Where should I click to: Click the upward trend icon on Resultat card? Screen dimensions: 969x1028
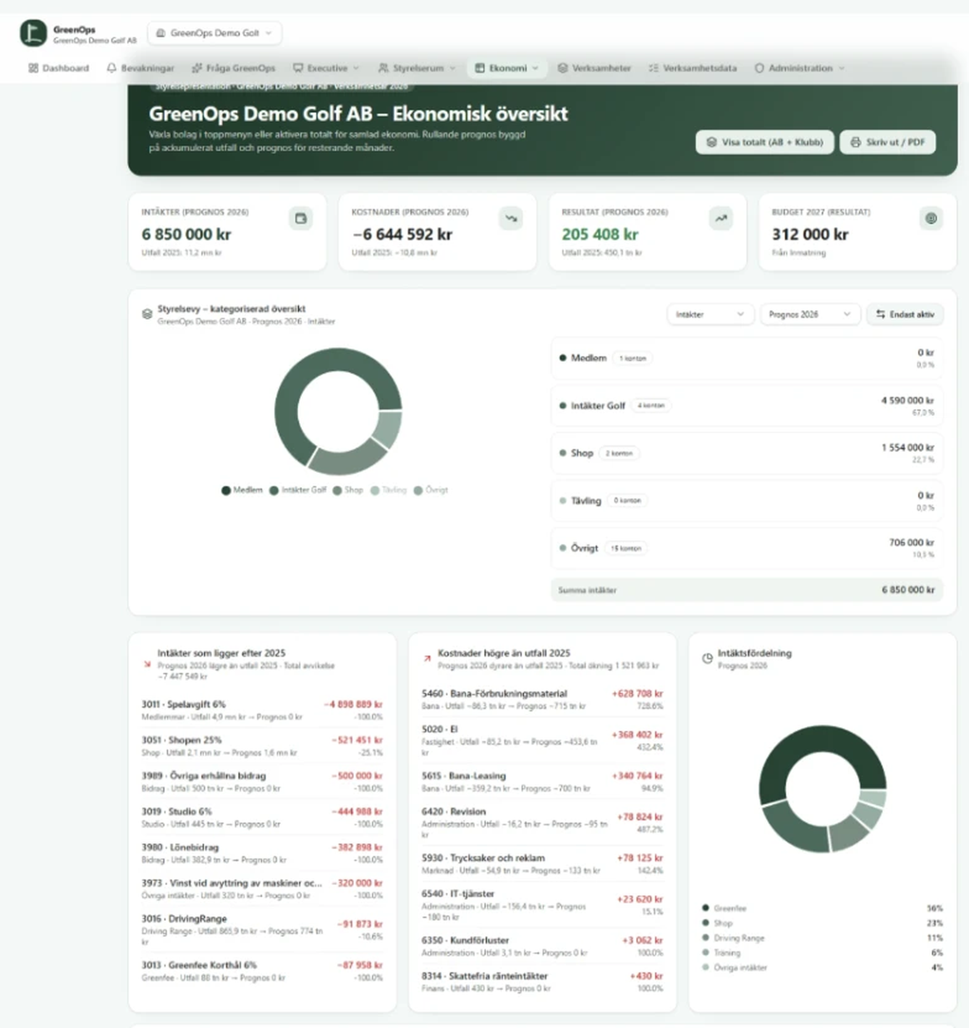pos(721,218)
